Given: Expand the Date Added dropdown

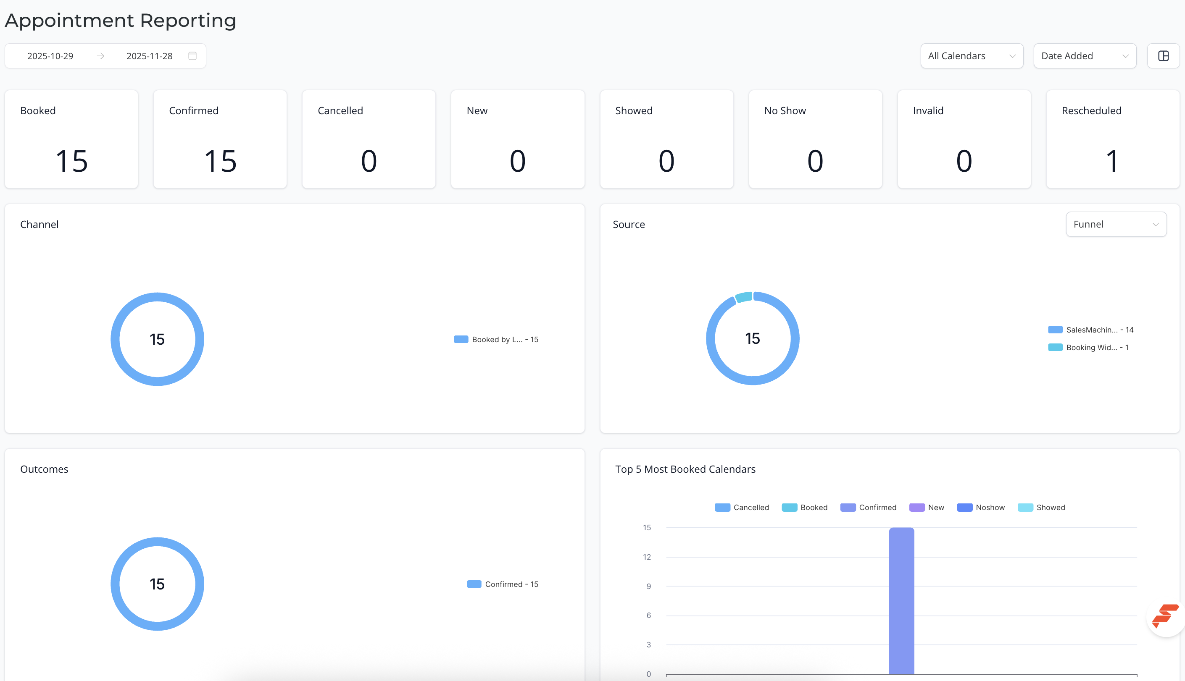Looking at the screenshot, I should point(1085,56).
